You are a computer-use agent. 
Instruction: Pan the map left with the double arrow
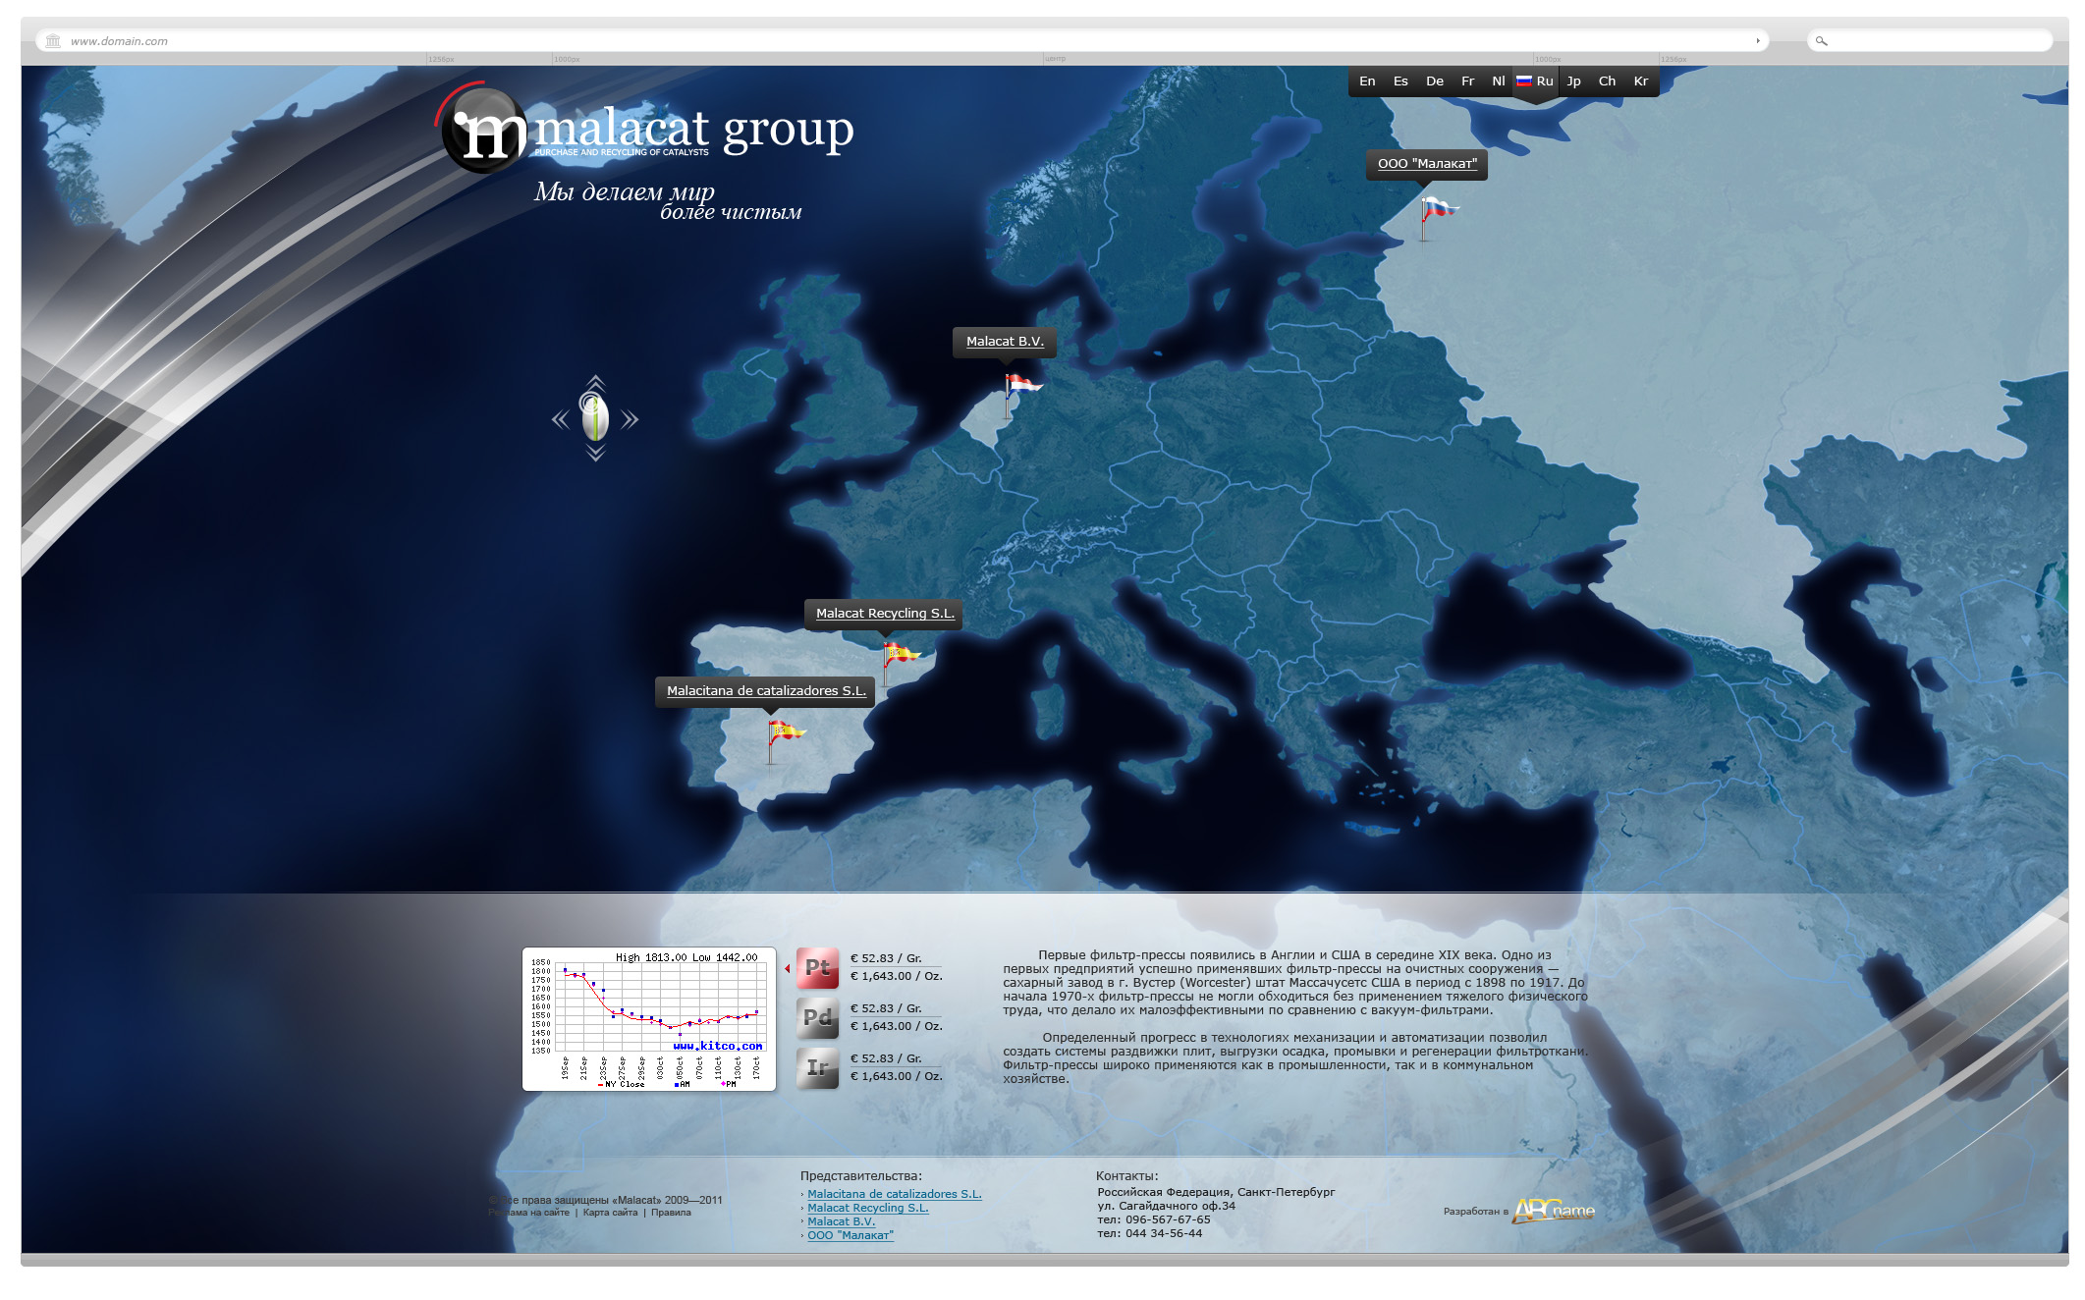click(x=560, y=420)
